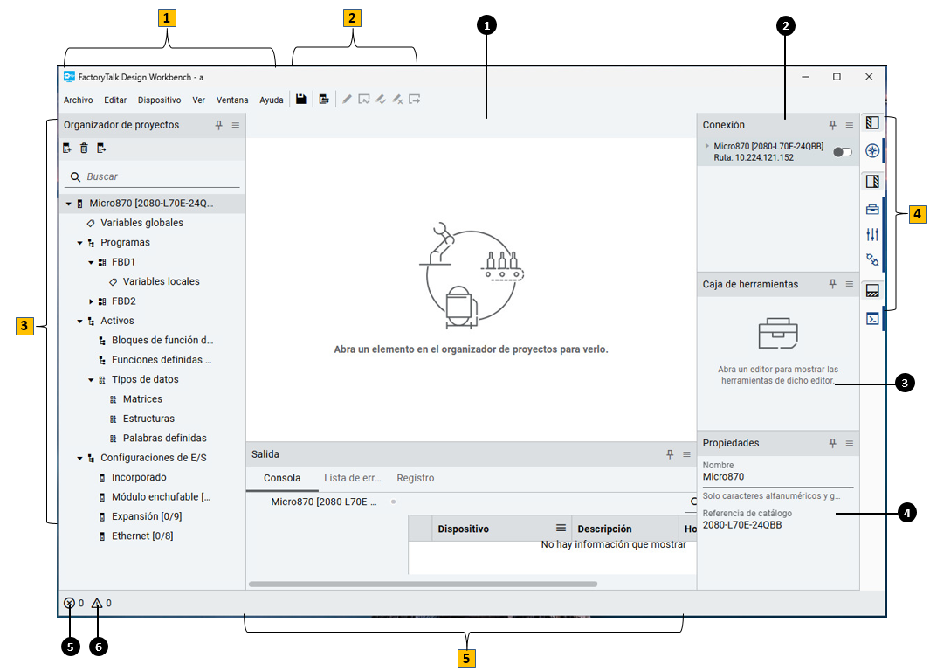Collapse the Micro870 root tree node
This screenshot has width=930, height=671.
[69, 204]
